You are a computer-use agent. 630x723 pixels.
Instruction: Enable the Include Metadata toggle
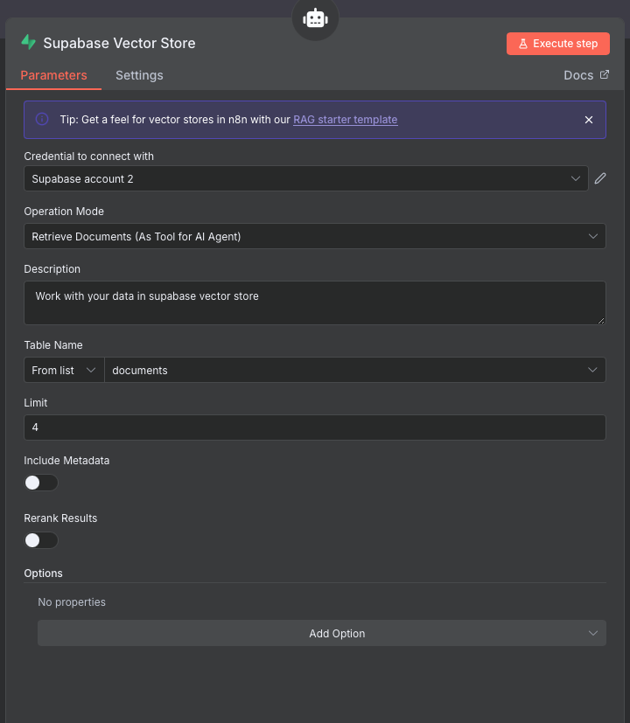[x=41, y=483]
